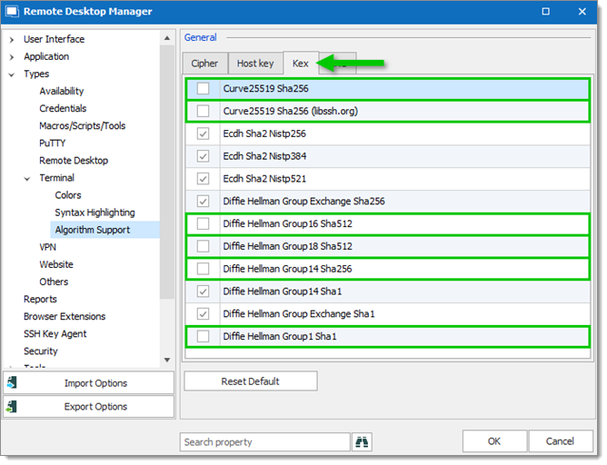Click the sidebar vertical scrollbar thumb
Image resolution: width=607 pixels, height=465 pixels.
coord(167,172)
